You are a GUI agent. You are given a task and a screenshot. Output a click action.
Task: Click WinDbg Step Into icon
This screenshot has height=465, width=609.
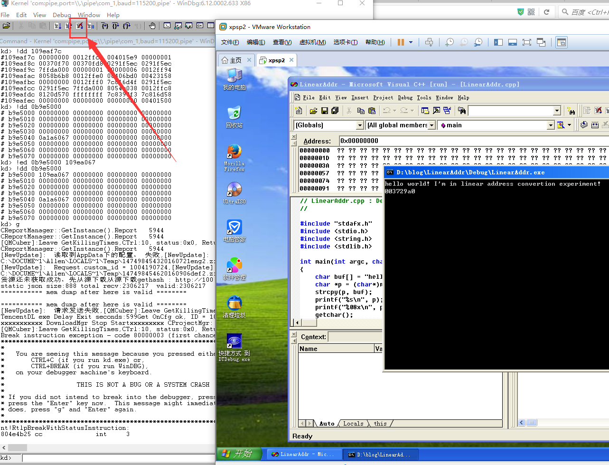(104, 26)
